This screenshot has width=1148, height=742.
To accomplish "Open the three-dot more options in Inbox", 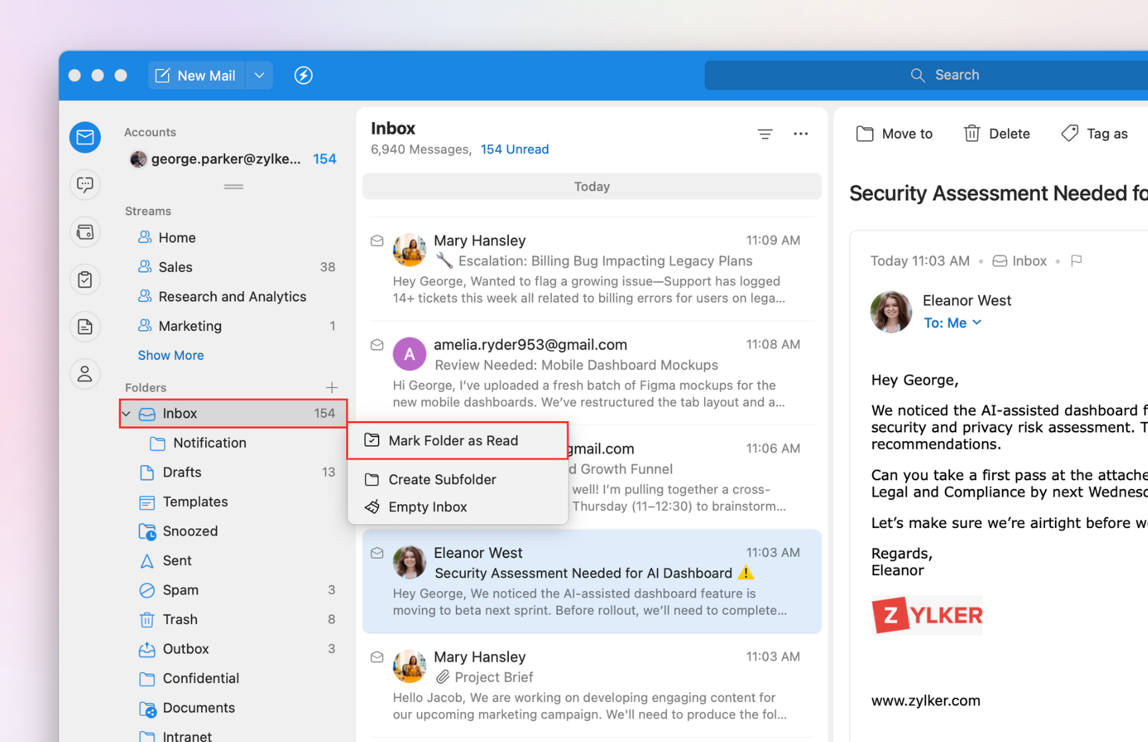I will pos(801,134).
